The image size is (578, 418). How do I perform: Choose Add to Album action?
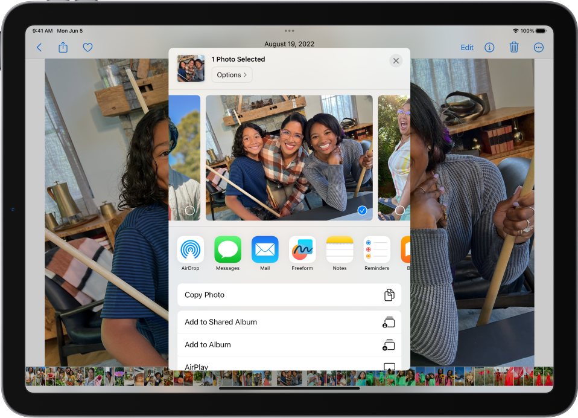[x=290, y=344]
